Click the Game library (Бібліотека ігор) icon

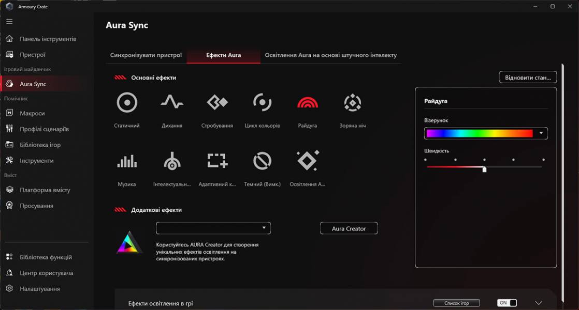click(10, 145)
